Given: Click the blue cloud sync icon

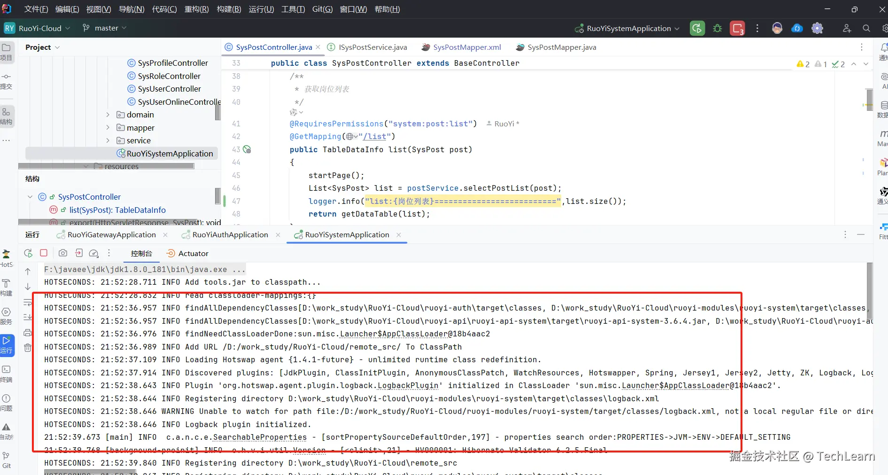Looking at the screenshot, I should [x=797, y=28].
